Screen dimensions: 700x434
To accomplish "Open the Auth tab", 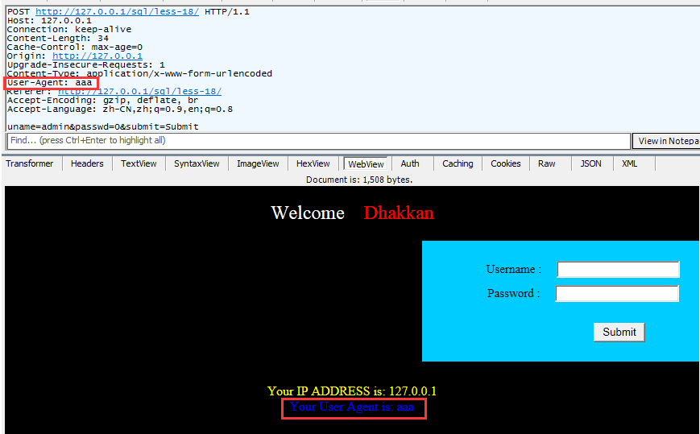I will [x=410, y=163].
